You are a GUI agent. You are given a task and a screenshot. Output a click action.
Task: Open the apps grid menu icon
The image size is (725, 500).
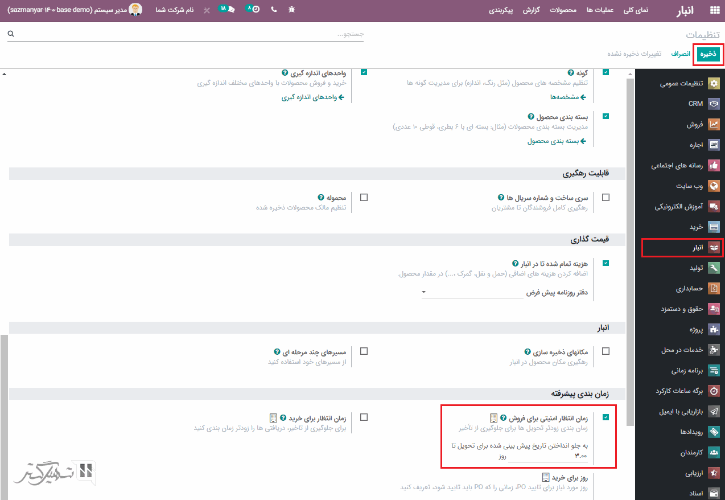coord(714,10)
